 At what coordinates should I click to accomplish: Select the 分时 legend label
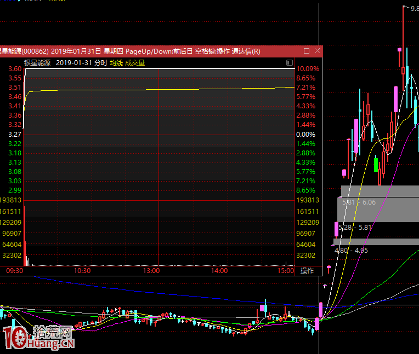tap(100, 63)
